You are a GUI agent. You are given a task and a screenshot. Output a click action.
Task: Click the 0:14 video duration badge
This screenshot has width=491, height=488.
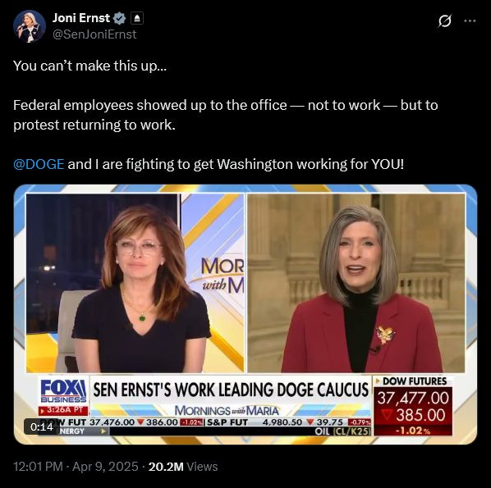41,426
